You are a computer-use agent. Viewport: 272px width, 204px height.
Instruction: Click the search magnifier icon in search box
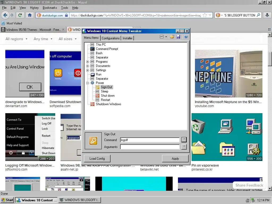258,15
